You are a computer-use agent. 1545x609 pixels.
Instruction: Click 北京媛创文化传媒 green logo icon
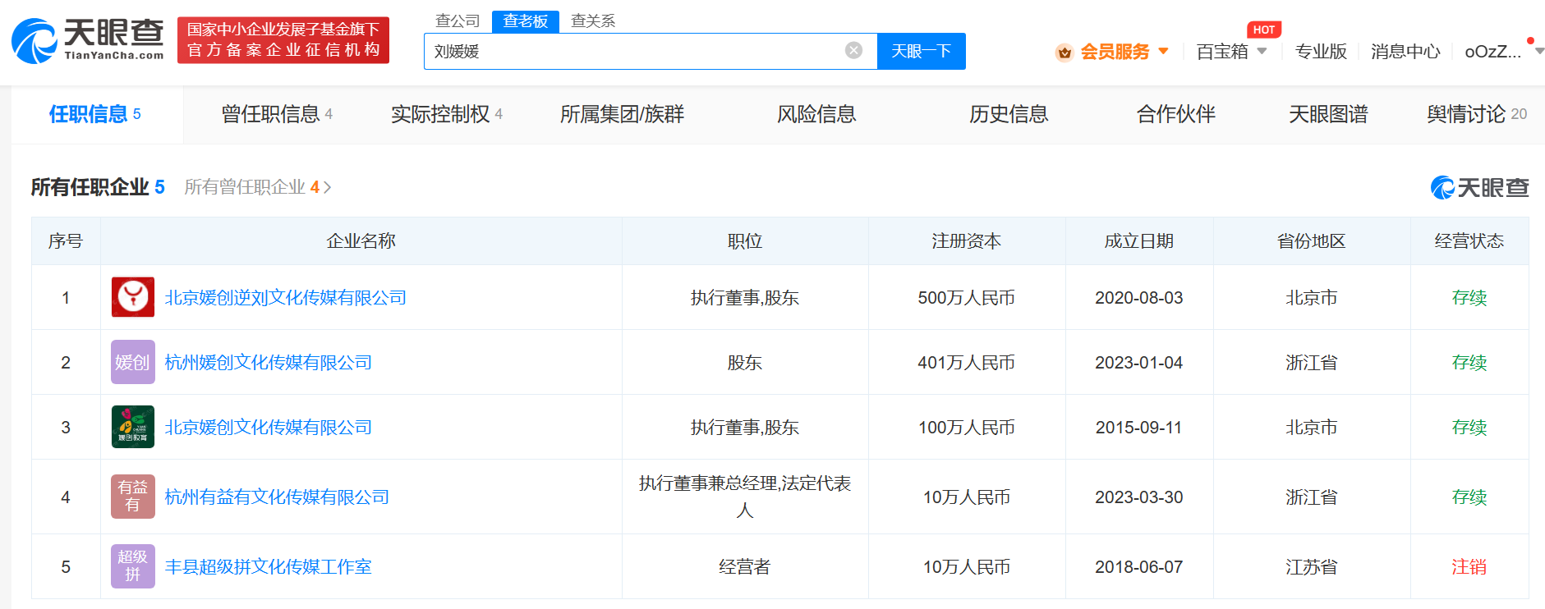[132, 427]
